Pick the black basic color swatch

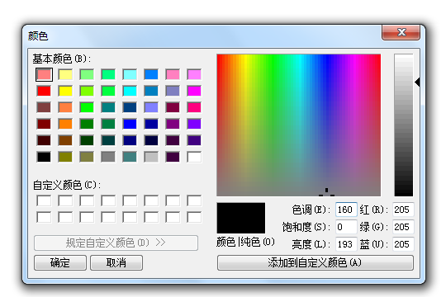pyautogui.click(x=44, y=157)
